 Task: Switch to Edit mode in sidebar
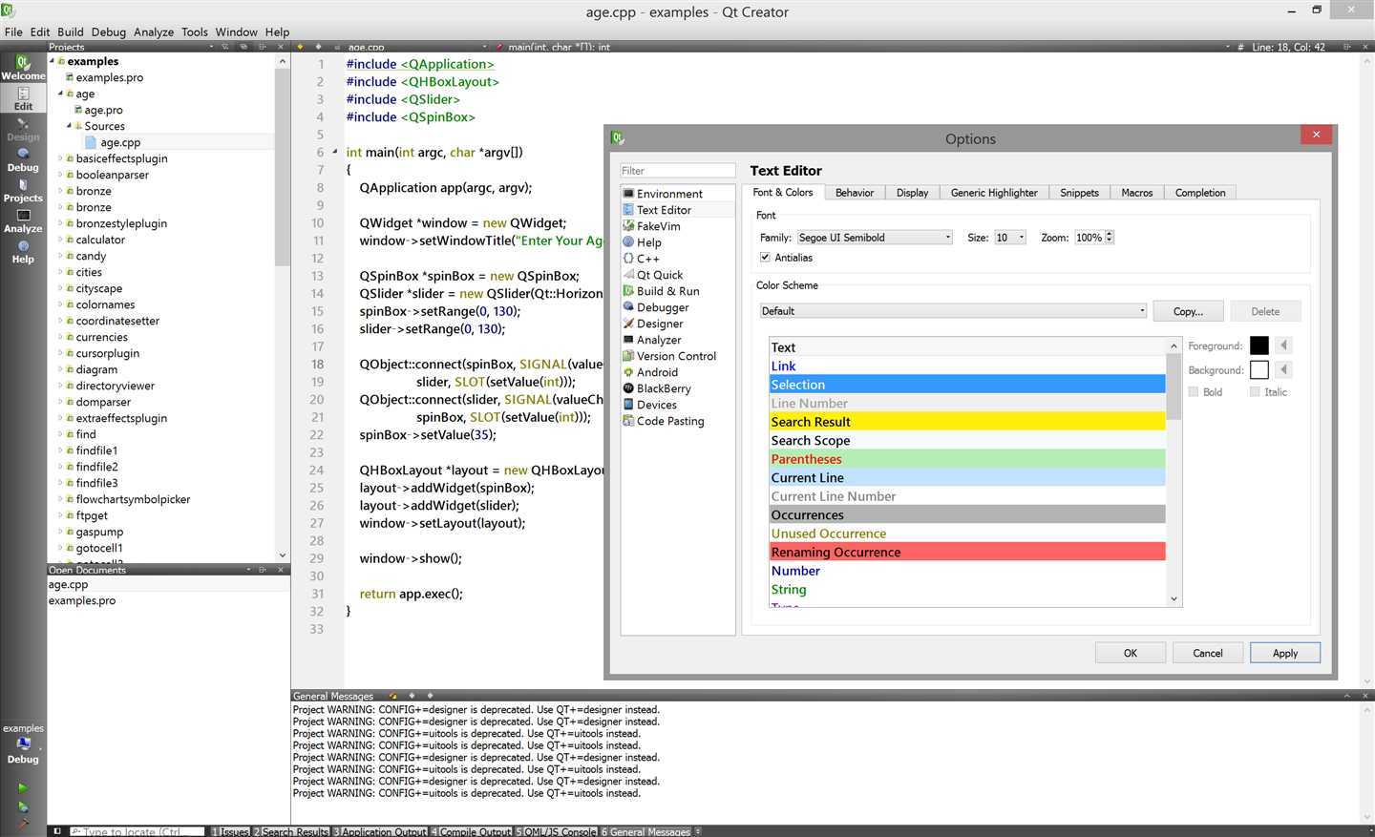[23, 98]
